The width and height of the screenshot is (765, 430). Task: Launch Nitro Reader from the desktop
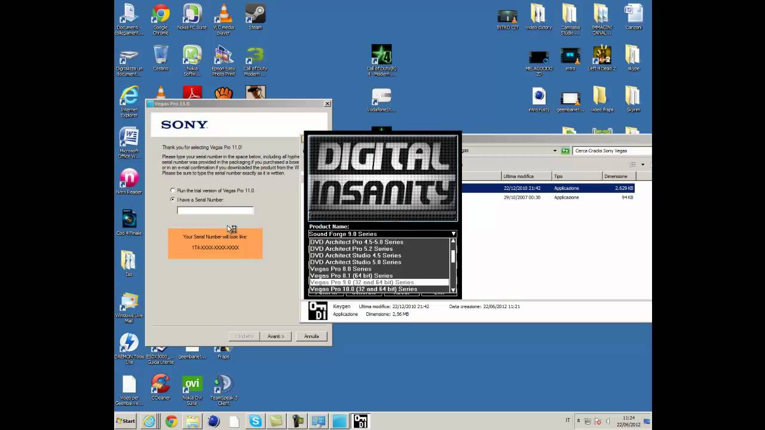point(129,182)
